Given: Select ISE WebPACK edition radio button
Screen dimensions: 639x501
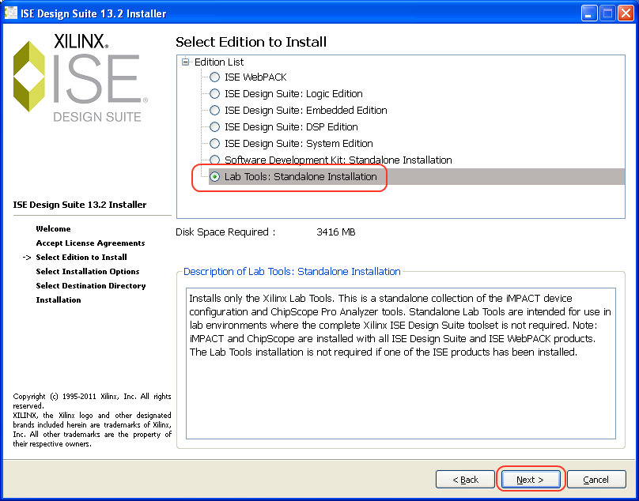Looking at the screenshot, I should click(214, 77).
